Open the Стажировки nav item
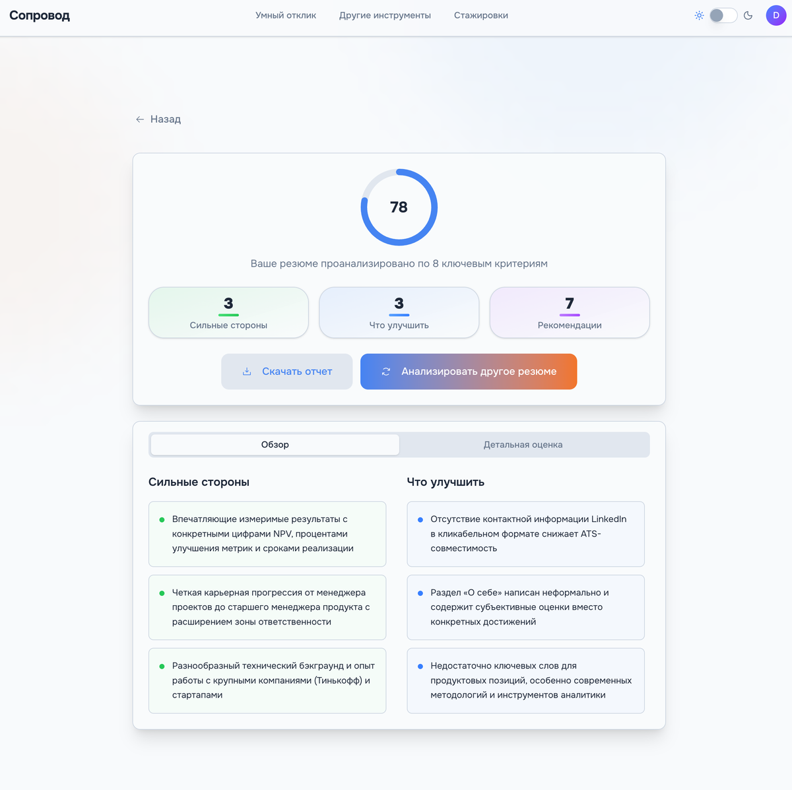792x790 pixels. point(481,15)
